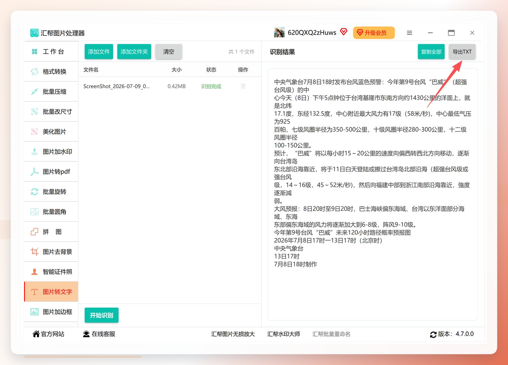
Task: Click the 添加文件 button
Action: (x=99, y=52)
